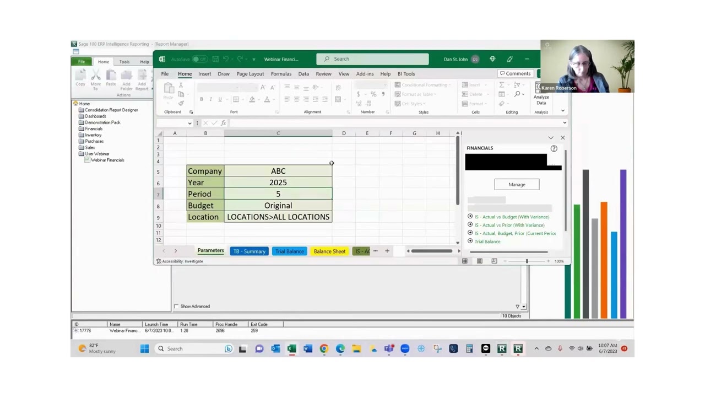Screen dimensions: 705x397
Task: Click column C header
Action: [278, 133]
